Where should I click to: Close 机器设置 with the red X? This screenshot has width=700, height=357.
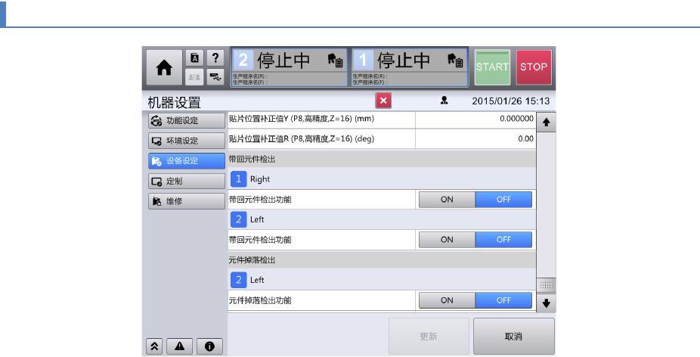tap(383, 101)
